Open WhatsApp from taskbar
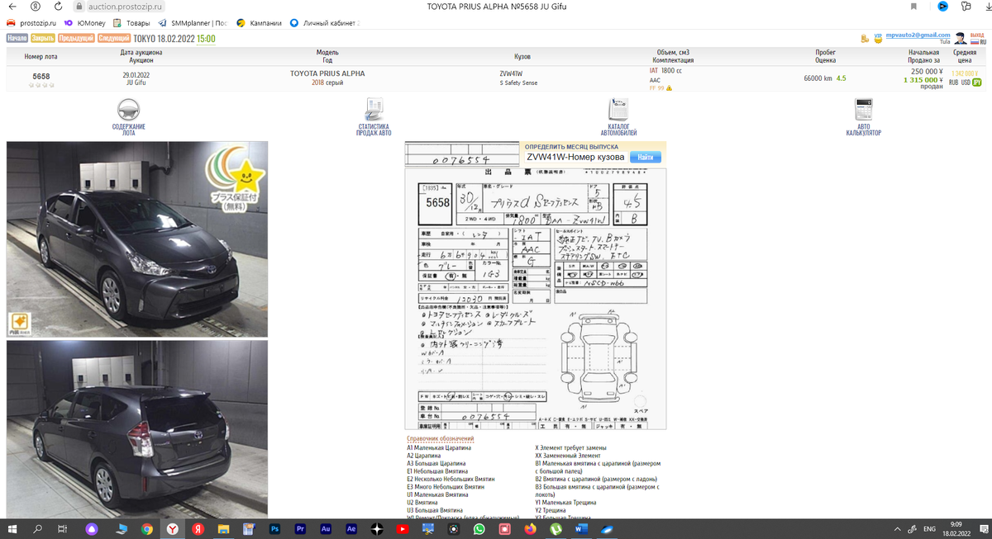The image size is (992, 539). point(479,528)
